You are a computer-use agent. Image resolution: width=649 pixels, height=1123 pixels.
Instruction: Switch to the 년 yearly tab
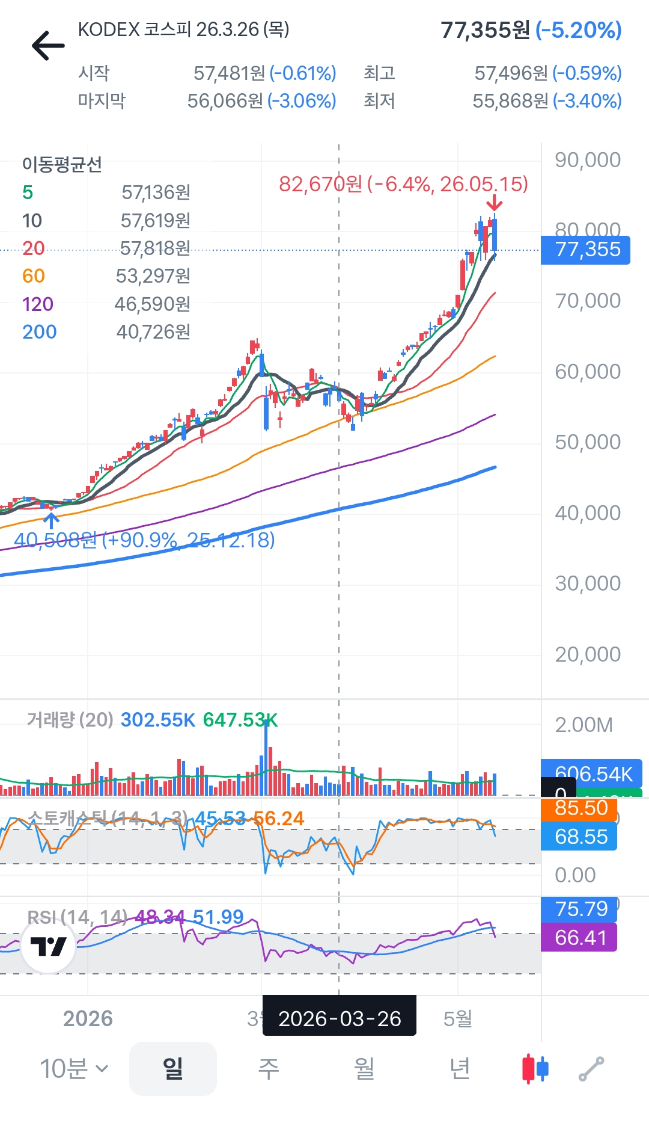460,1069
